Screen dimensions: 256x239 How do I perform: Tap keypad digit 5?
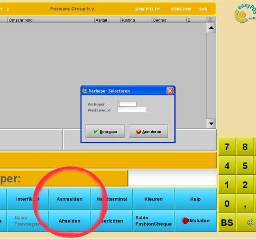(245, 166)
